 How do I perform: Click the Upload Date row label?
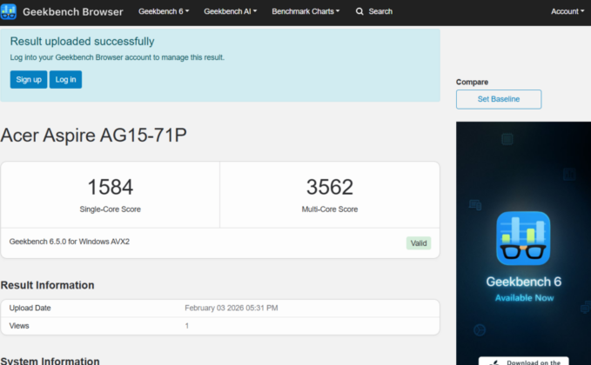[x=30, y=308]
